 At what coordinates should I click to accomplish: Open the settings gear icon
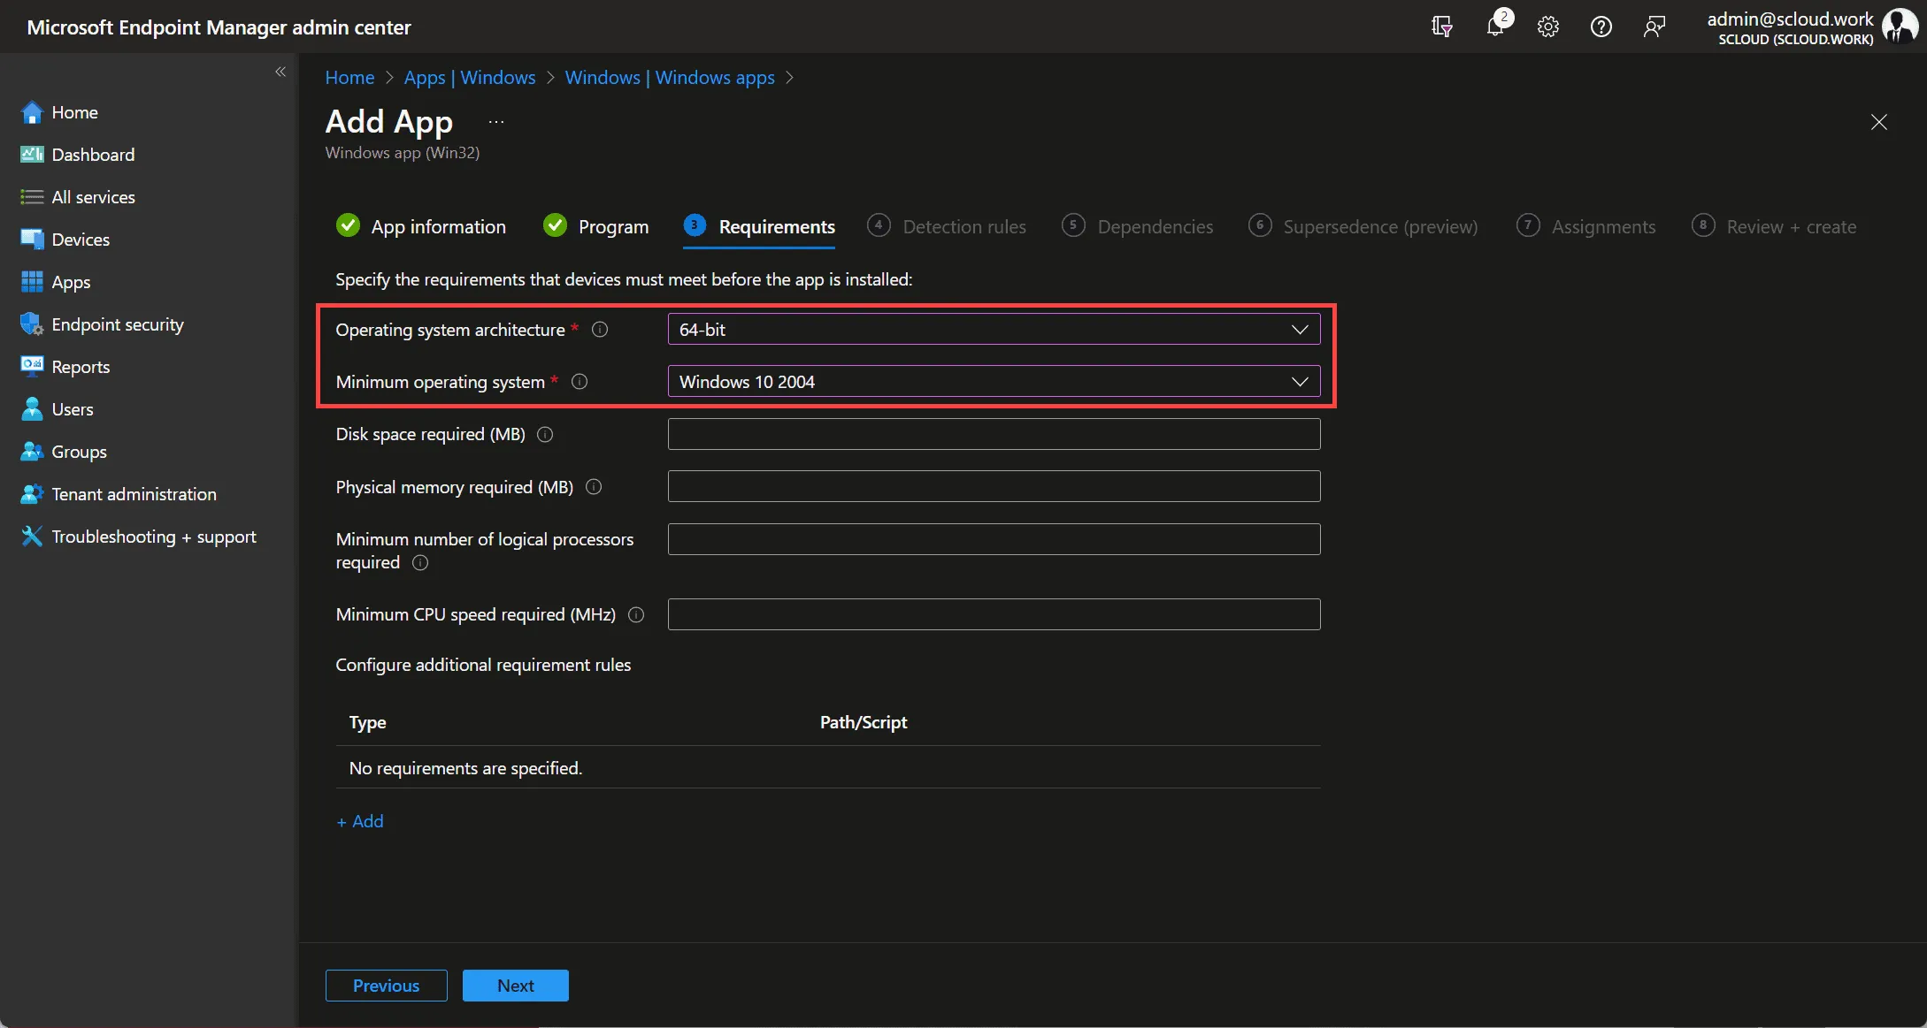tap(1548, 27)
